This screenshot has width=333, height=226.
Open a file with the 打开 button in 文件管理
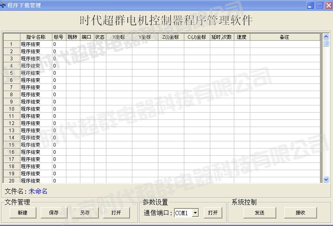[116, 213]
